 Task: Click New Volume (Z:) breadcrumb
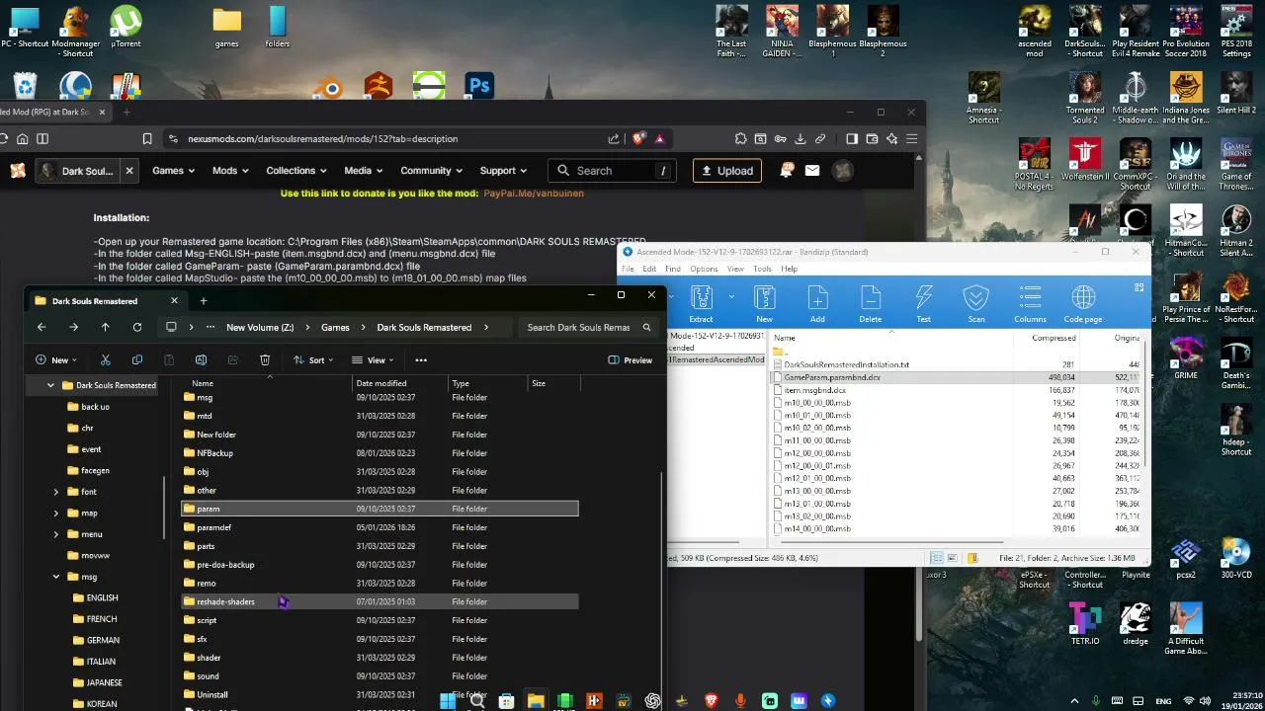point(260,327)
